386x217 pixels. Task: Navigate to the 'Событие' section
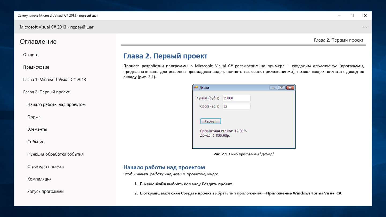click(x=36, y=142)
